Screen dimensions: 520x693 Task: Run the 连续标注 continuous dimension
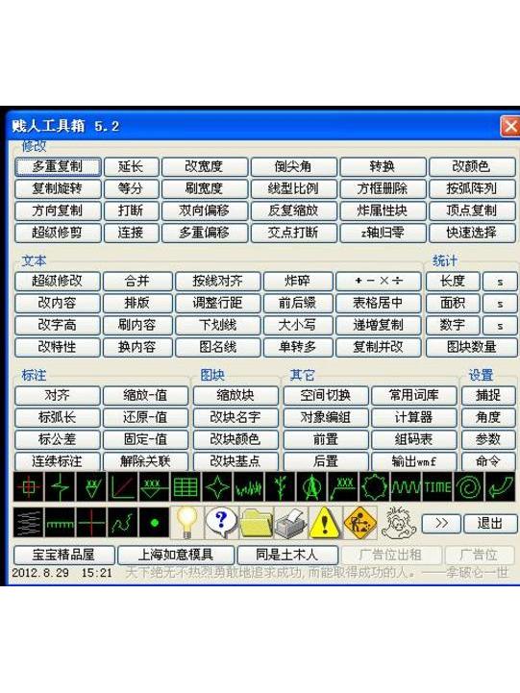58,461
